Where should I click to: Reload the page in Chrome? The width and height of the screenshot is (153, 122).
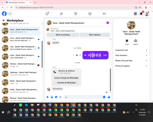(x=11, y=8)
